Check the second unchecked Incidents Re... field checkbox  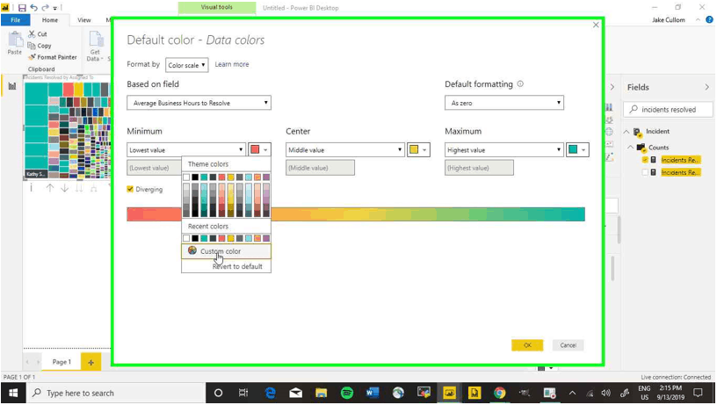pos(645,172)
